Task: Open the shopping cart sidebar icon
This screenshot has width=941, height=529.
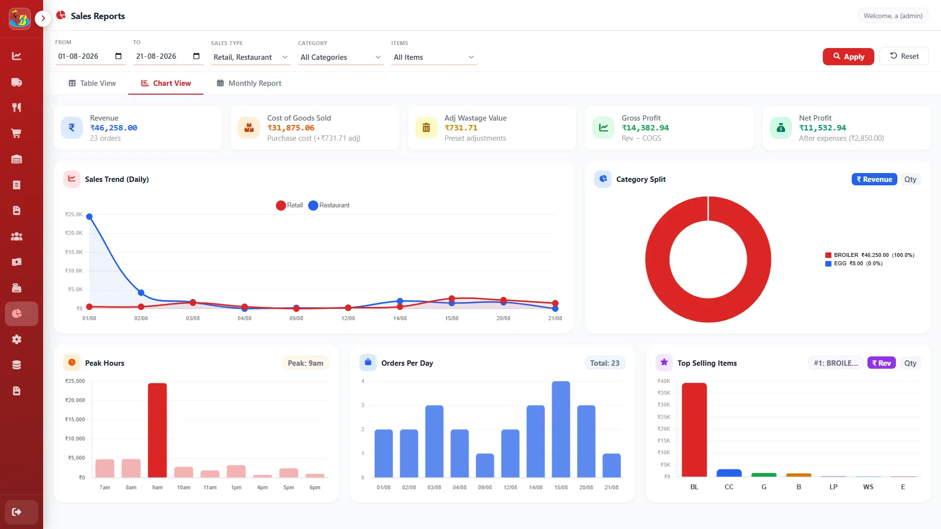Action: click(17, 133)
